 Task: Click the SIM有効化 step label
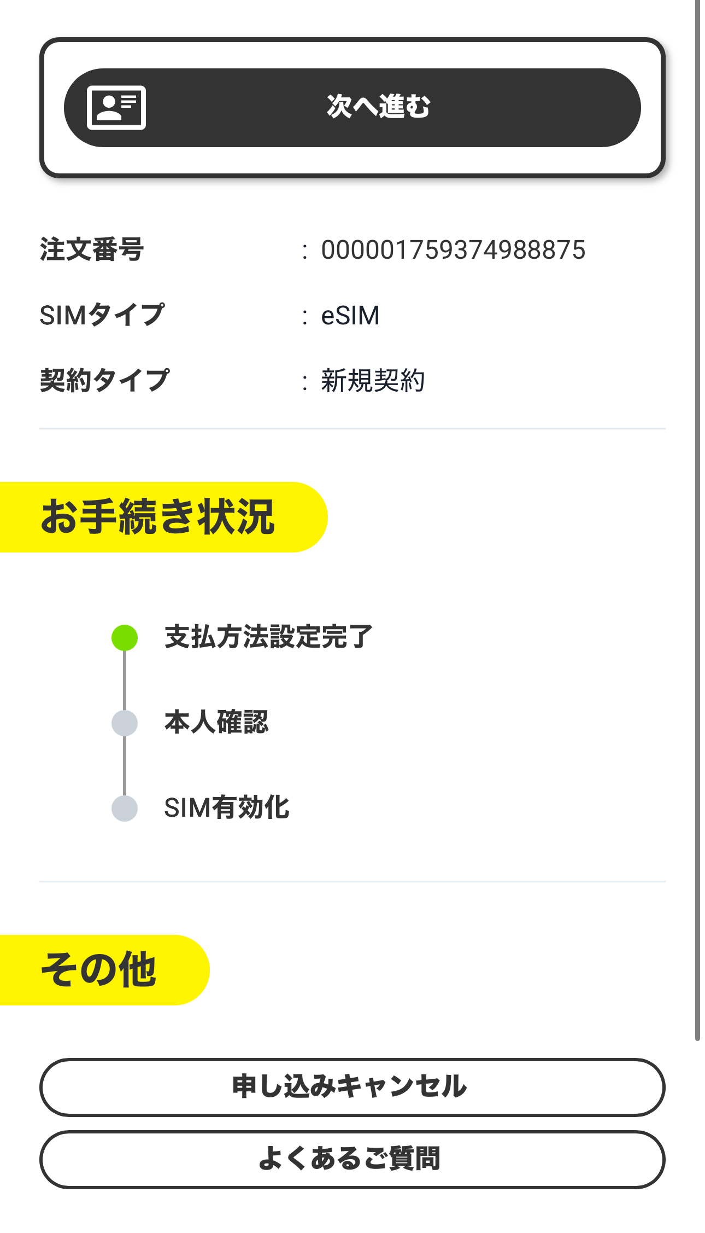point(227,808)
